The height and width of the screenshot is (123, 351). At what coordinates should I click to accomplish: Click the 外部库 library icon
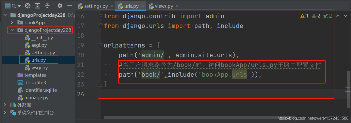click(x=13, y=105)
